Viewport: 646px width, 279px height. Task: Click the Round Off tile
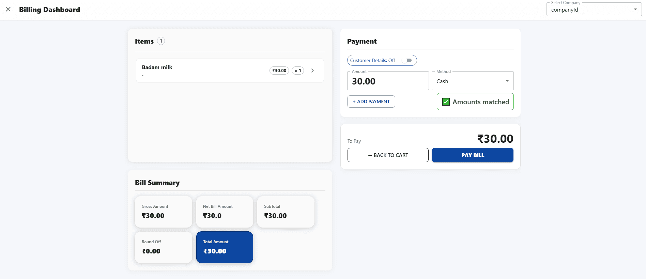coord(163,247)
